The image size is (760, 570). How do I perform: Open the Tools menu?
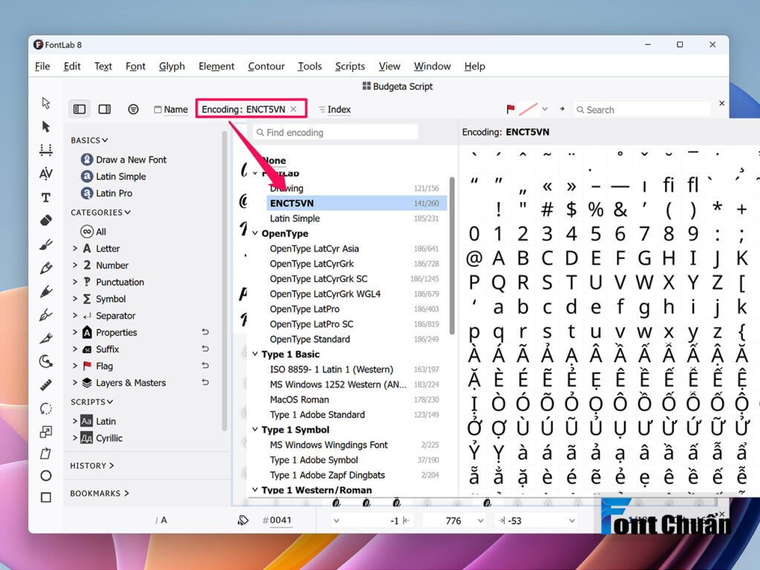309,66
